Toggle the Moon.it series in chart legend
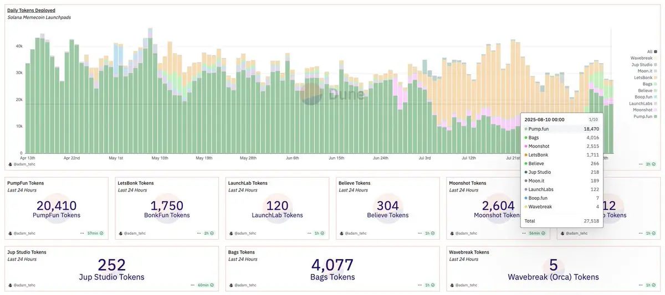 647,71
